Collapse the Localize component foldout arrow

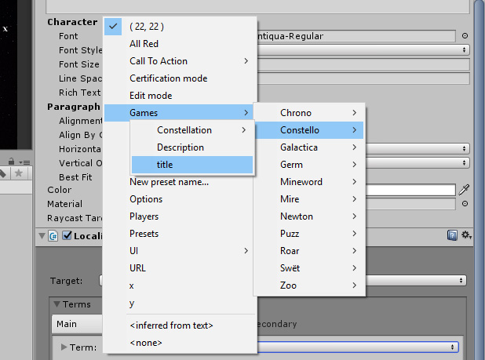pos(41,235)
